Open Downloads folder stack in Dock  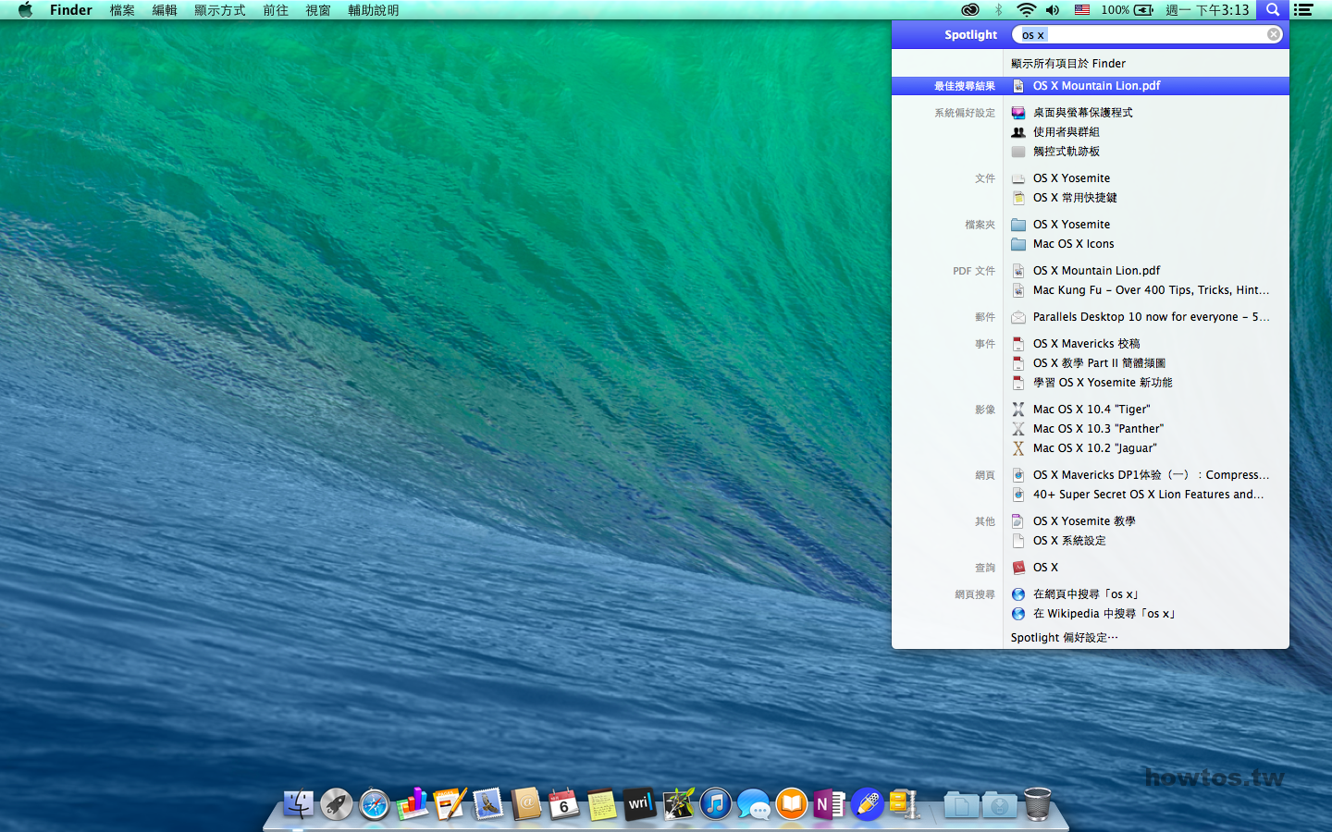pyautogui.click(x=999, y=804)
